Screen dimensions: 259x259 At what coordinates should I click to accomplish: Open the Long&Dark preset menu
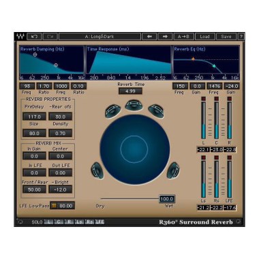(100, 37)
